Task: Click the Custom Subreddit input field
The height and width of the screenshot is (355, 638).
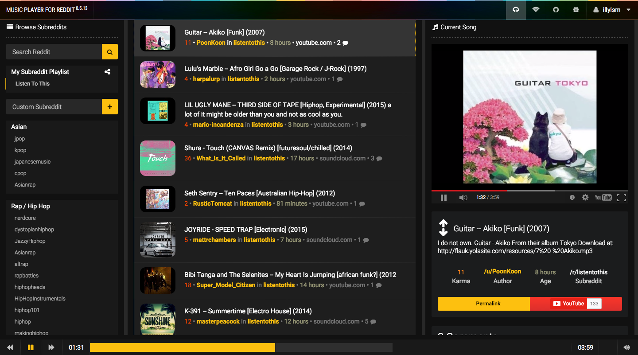Action: 54,107
